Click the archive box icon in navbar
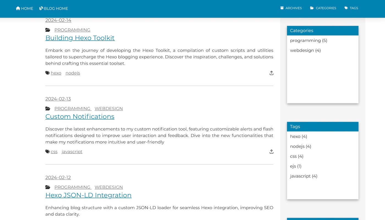 (x=282, y=8)
